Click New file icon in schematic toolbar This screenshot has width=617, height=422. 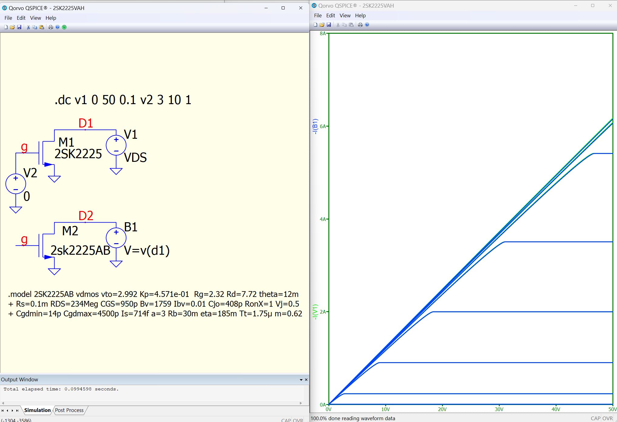click(x=6, y=27)
